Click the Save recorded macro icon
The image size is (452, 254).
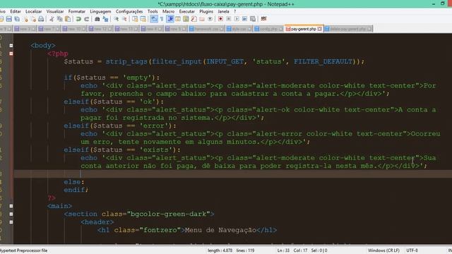click(253, 19)
